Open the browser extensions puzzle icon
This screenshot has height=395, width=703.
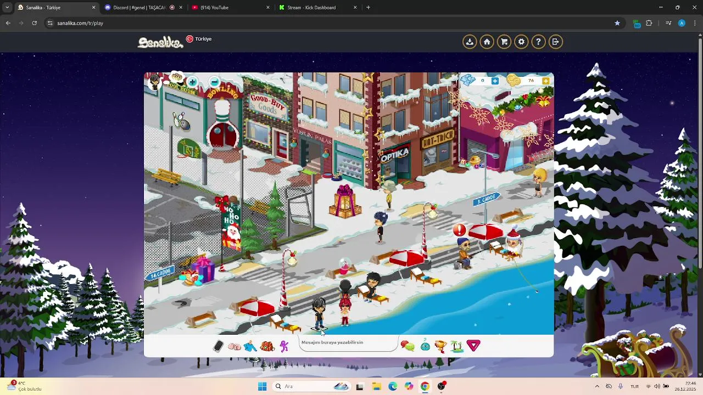coord(649,23)
